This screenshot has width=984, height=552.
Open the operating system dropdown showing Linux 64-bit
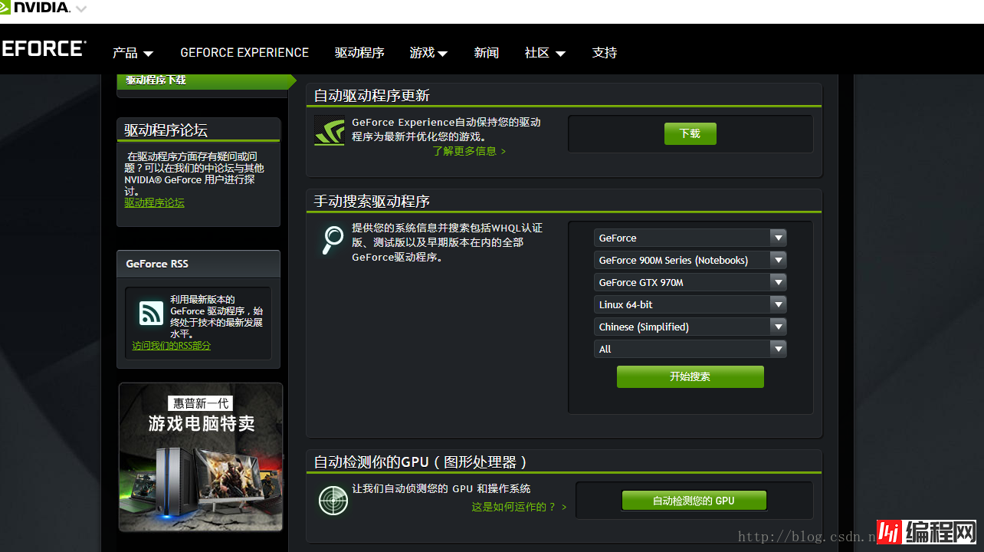pyautogui.click(x=689, y=304)
